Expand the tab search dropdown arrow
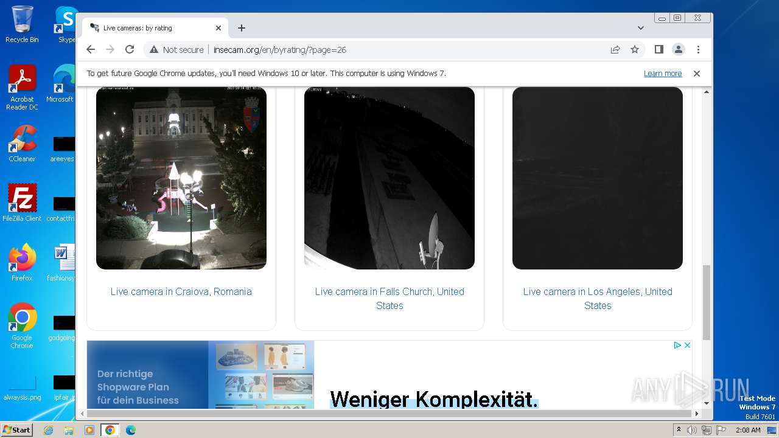This screenshot has width=779, height=438. (641, 28)
